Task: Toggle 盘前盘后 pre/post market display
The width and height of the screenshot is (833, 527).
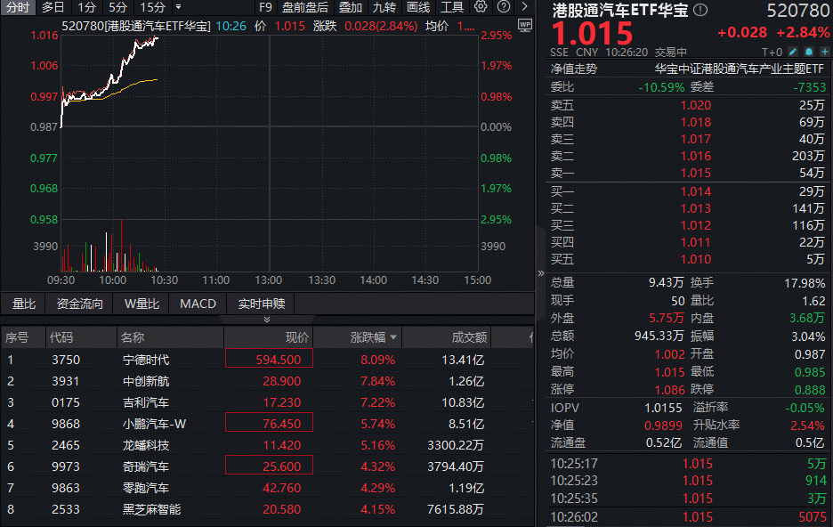Action: [x=305, y=7]
